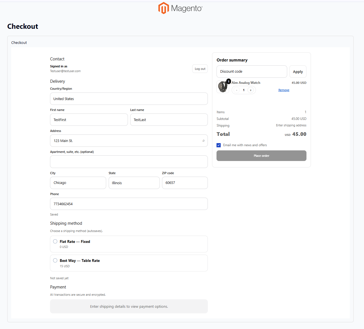Open the Country/Region dropdown

(x=129, y=99)
